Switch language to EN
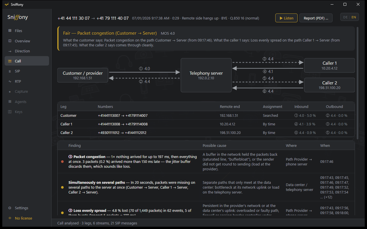367x229 pixels. [354, 17]
